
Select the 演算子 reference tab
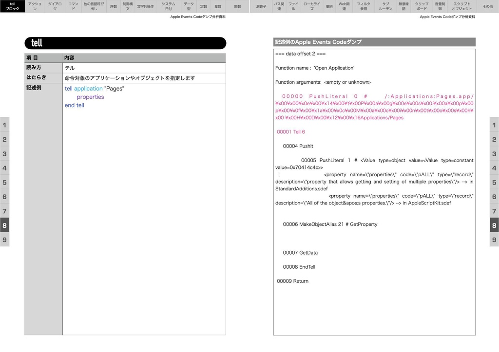[x=262, y=5]
